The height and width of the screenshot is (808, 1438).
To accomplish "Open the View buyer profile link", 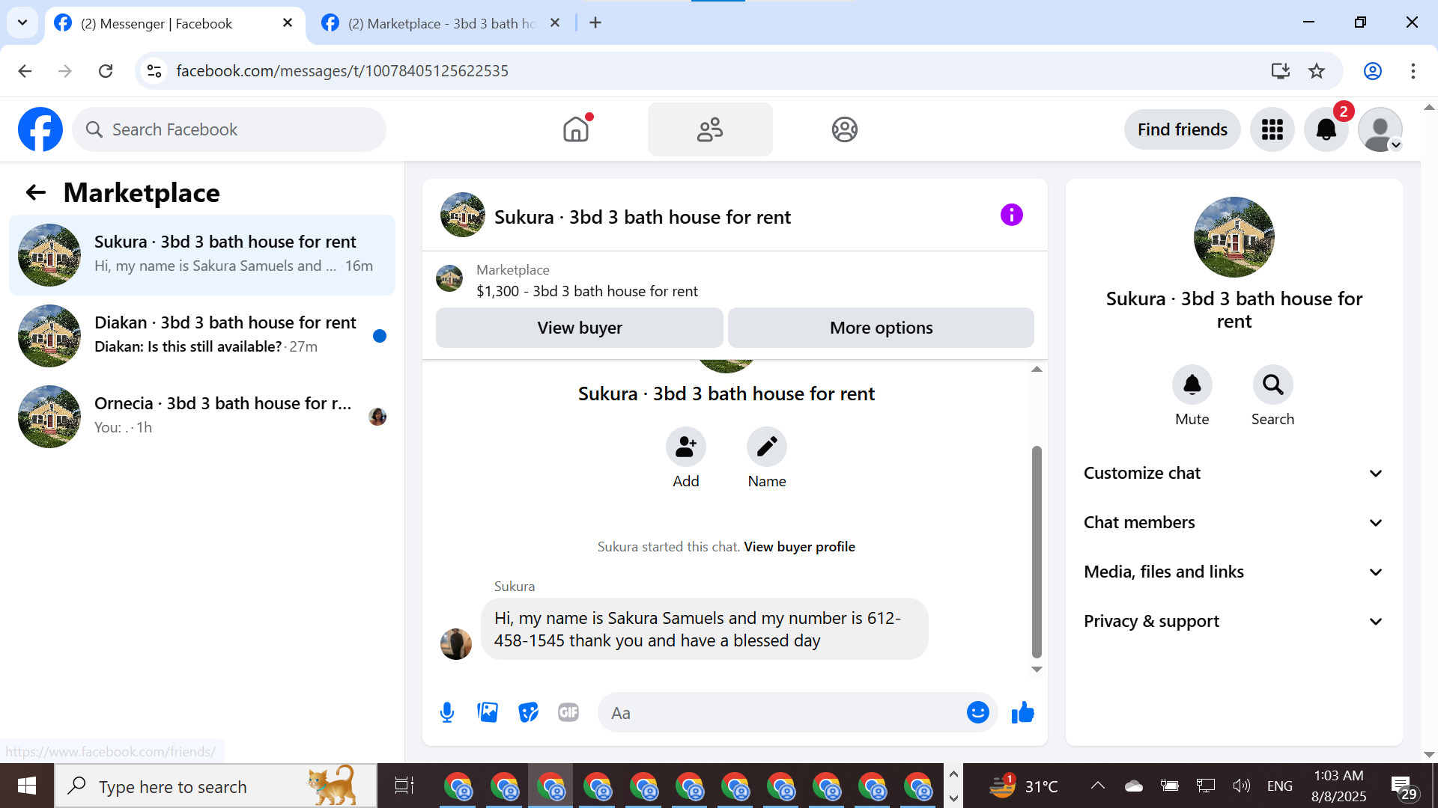I will tap(799, 547).
